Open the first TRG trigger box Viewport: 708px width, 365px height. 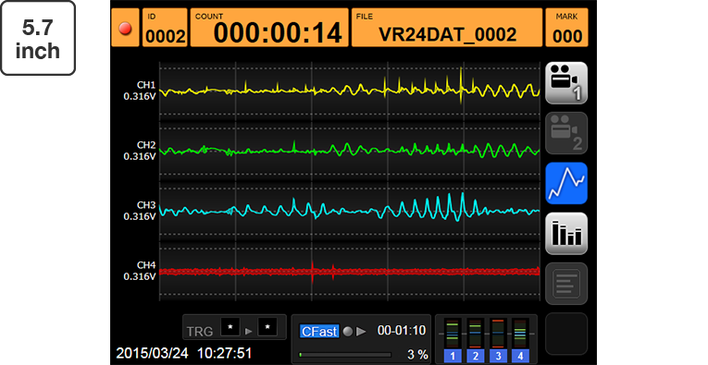[230, 327]
